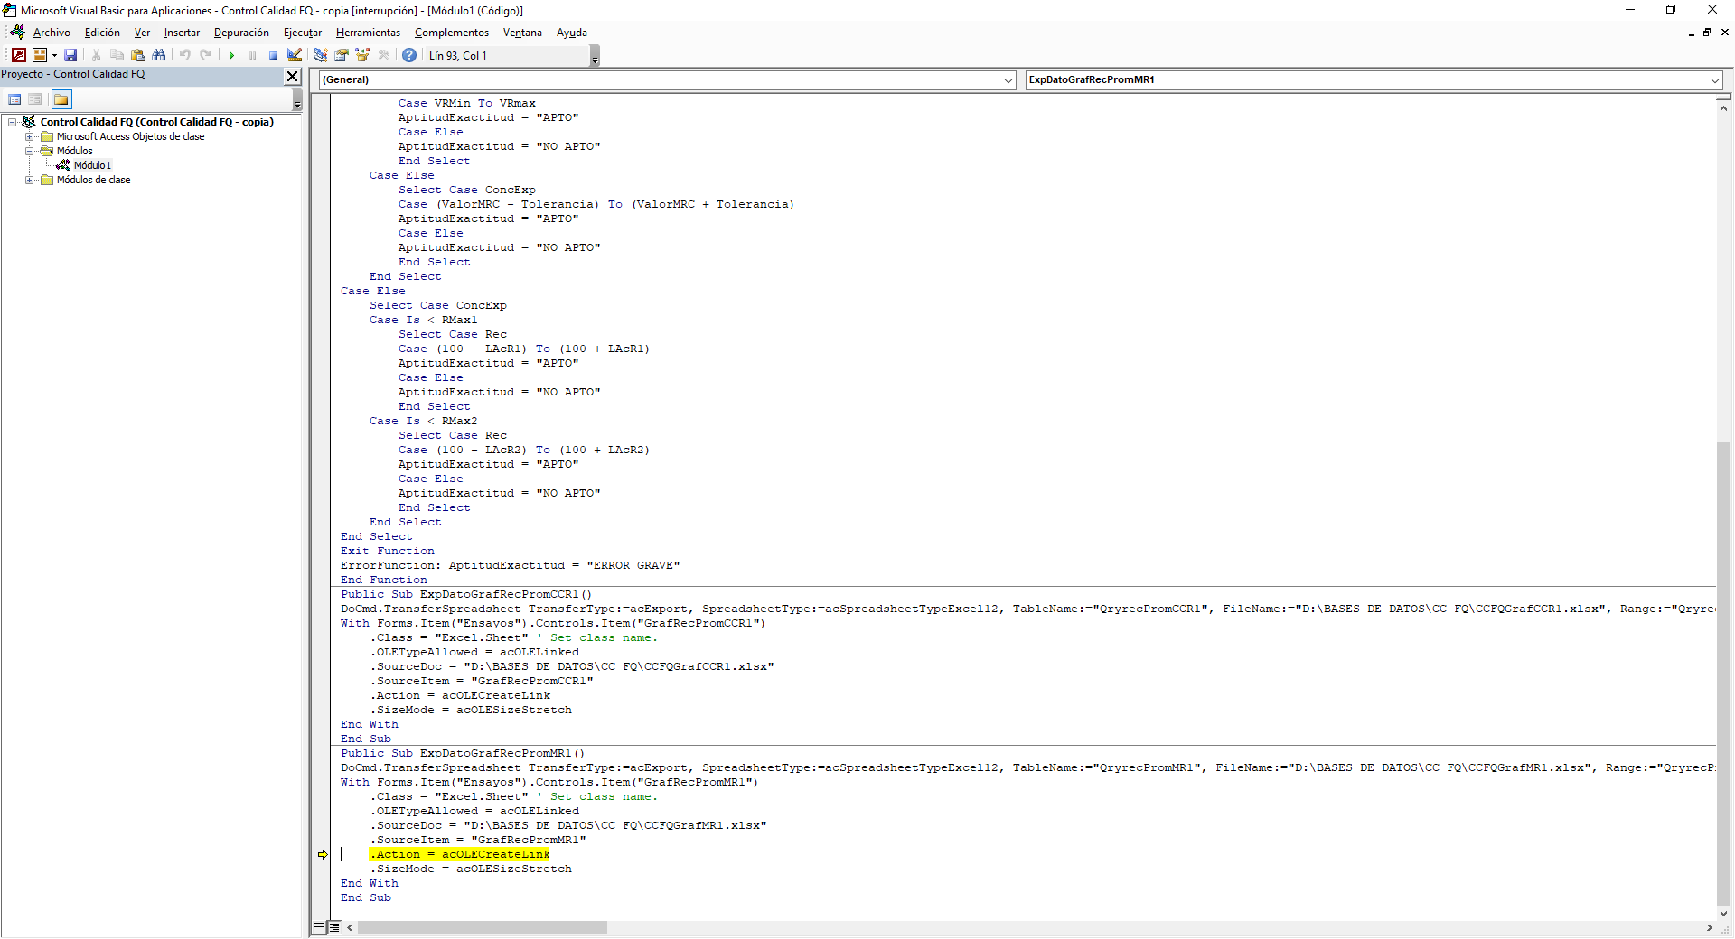Click the highlighted .Action = acOLECreateLink line
Screen dimensions: 1735x939
(x=459, y=854)
